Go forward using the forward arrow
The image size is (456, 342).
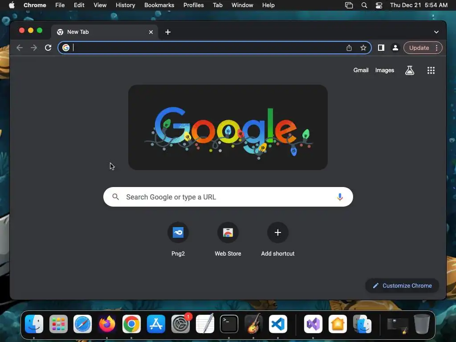[x=34, y=48]
